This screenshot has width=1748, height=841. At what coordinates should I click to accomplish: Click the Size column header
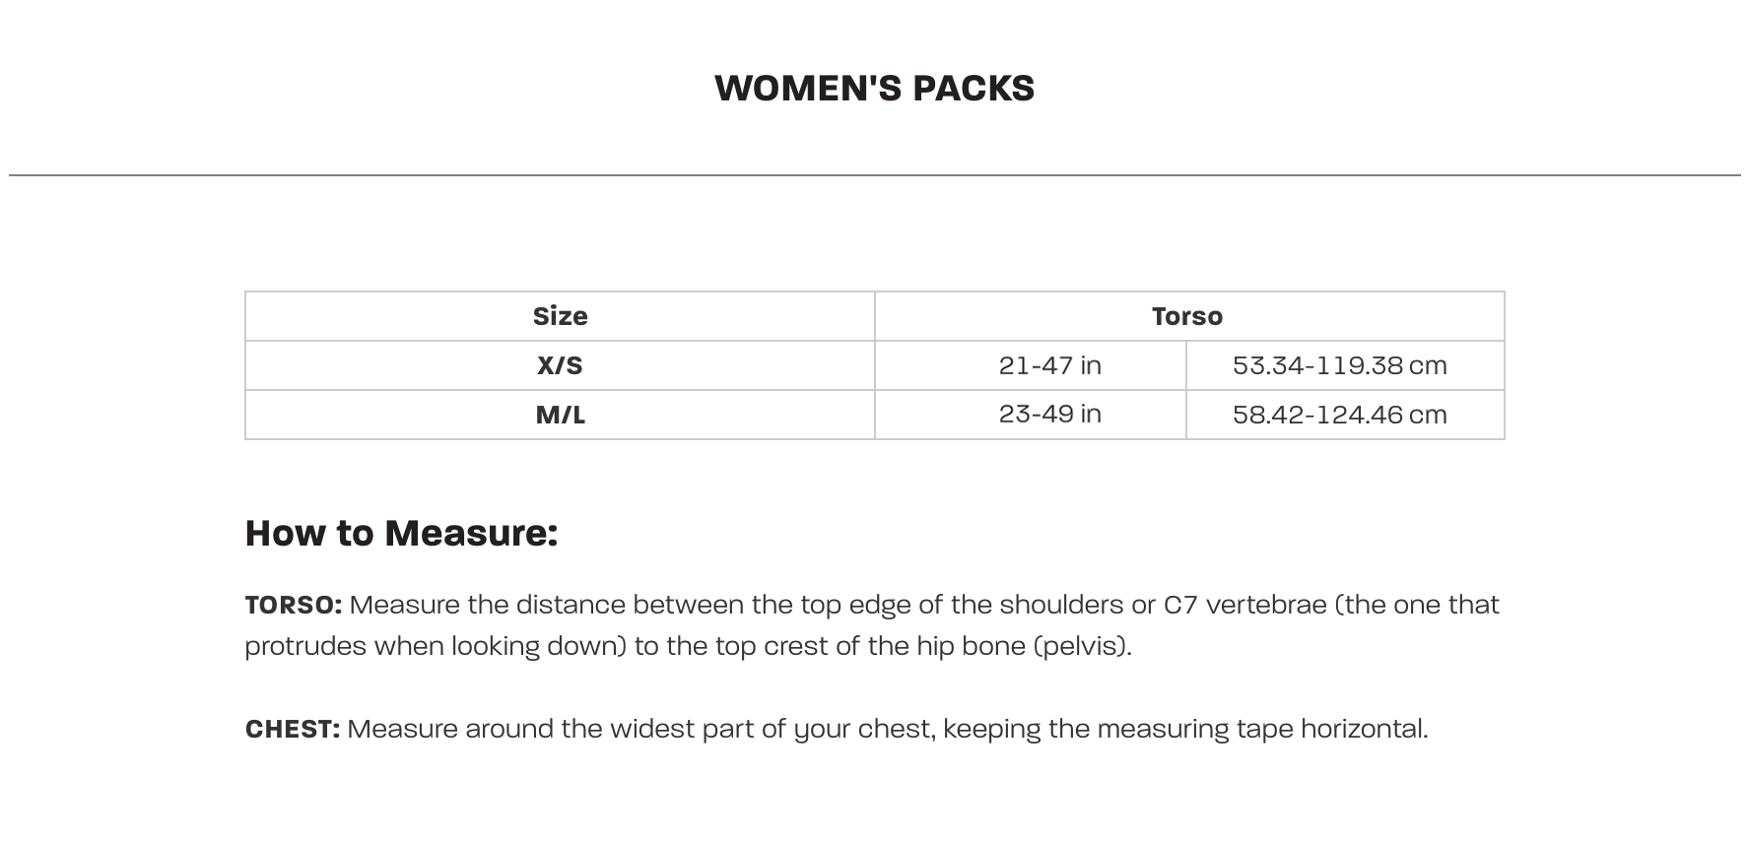click(560, 316)
